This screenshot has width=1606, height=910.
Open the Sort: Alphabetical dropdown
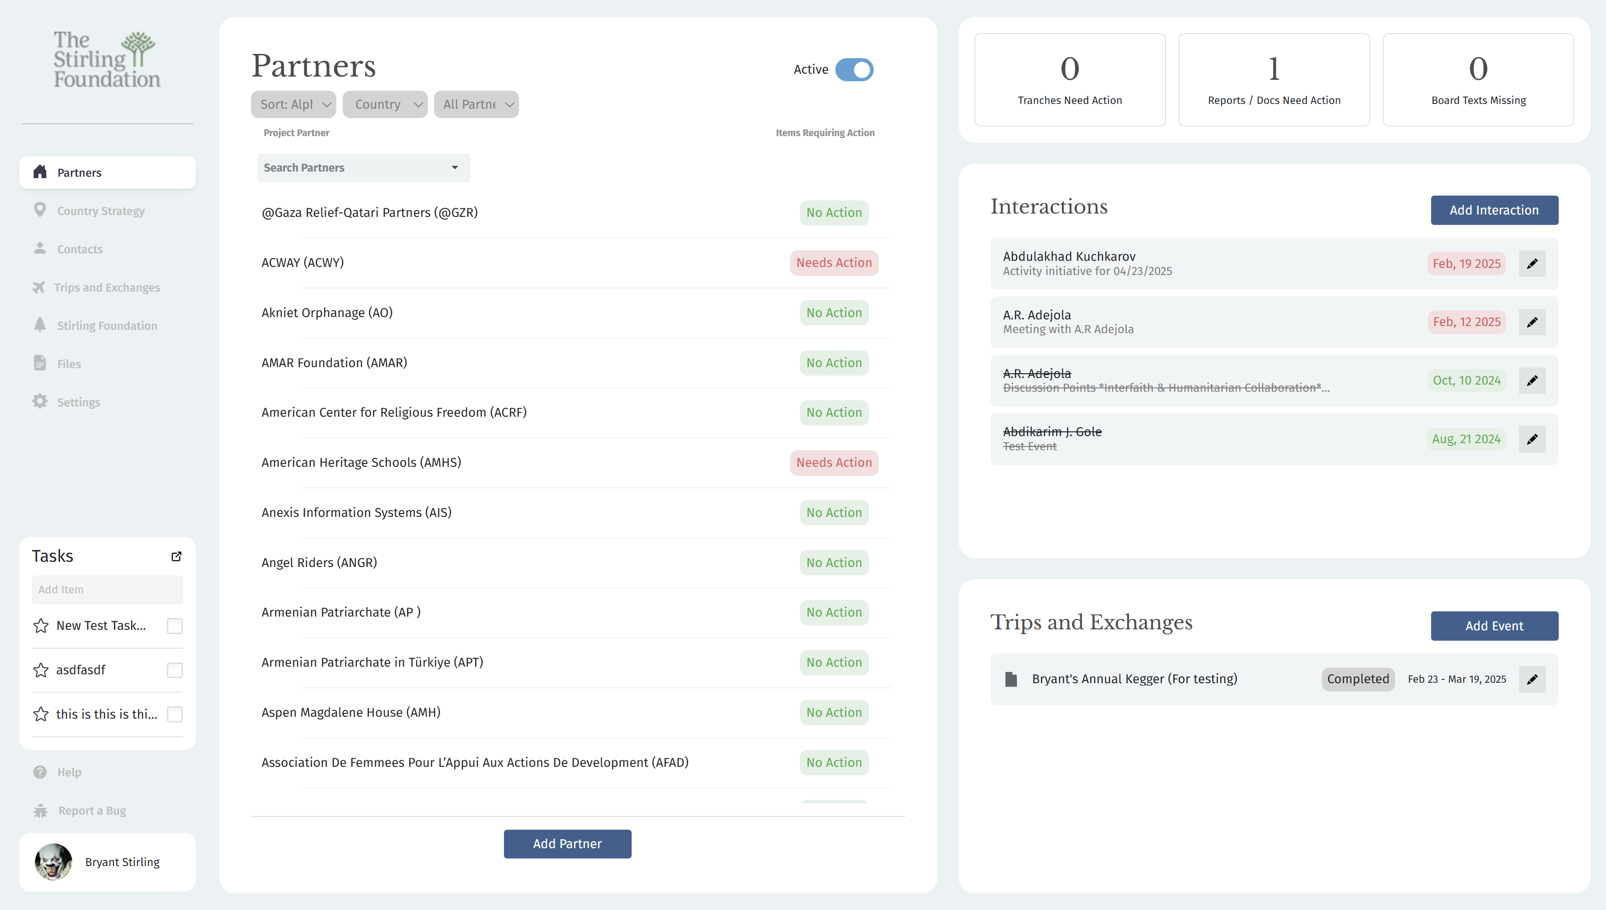(293, 104)
